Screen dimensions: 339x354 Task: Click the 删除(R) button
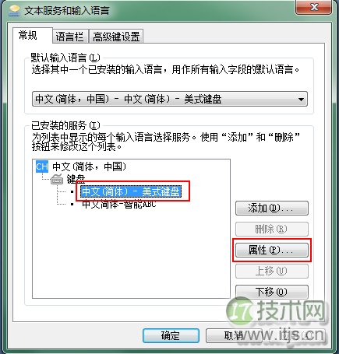click(272, 229)
